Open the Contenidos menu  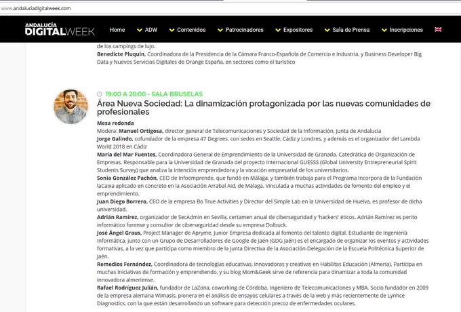(x=191, y=30)
